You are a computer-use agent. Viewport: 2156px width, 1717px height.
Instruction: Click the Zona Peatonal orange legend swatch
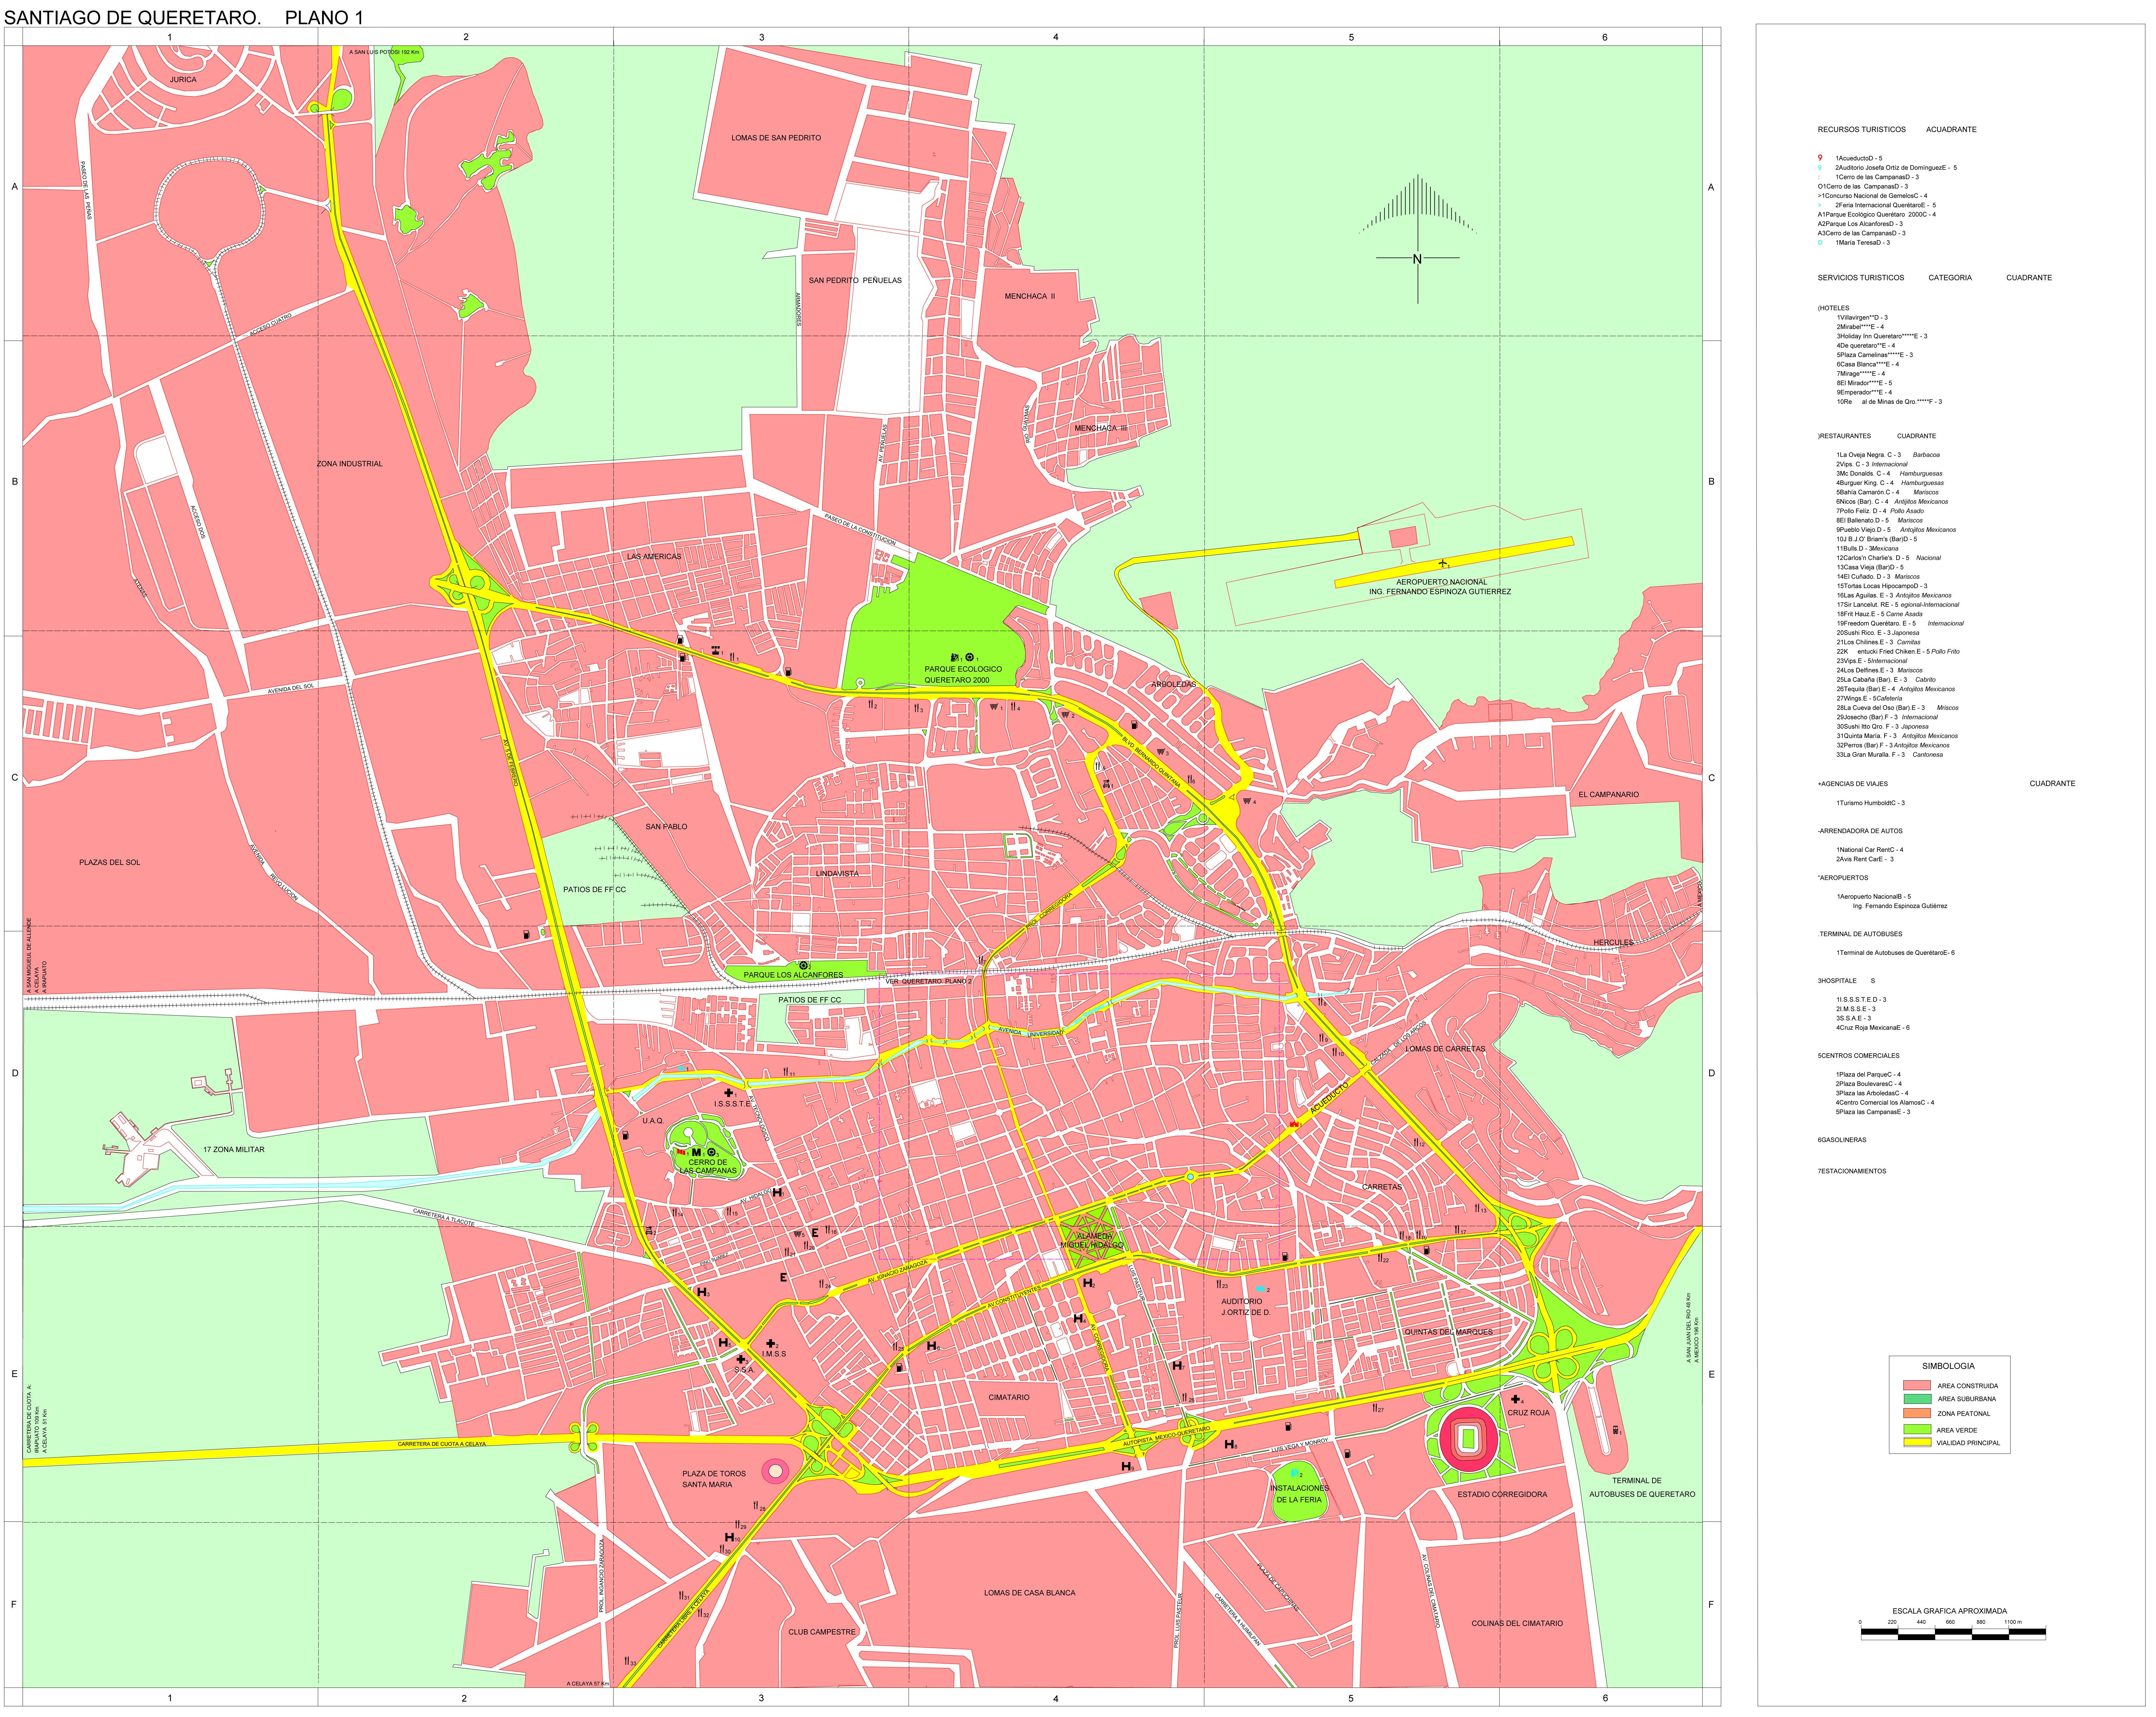pyautogui.click(x=1917, y=1413)
